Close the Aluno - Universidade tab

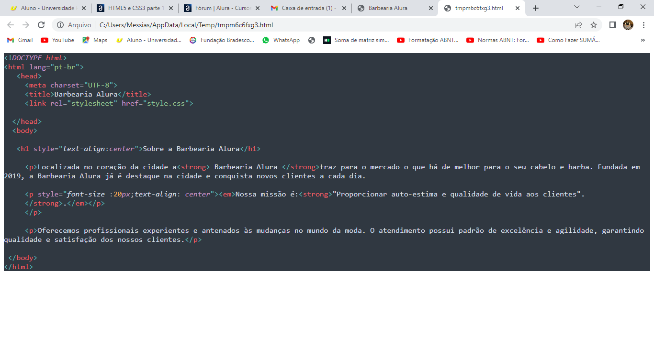[84, 8]
